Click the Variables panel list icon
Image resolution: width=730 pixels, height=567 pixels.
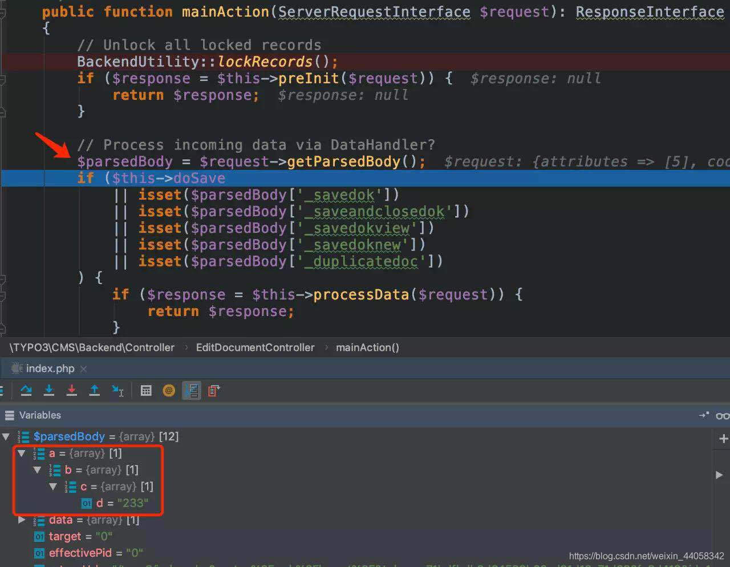click(x=9, y=415)
